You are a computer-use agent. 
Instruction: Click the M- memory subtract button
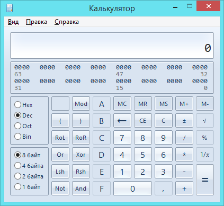pyautogui.click(x=205, y=104)
